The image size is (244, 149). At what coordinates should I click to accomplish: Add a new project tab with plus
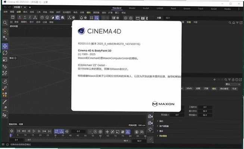pyautogui.click(x=30, y=7)
